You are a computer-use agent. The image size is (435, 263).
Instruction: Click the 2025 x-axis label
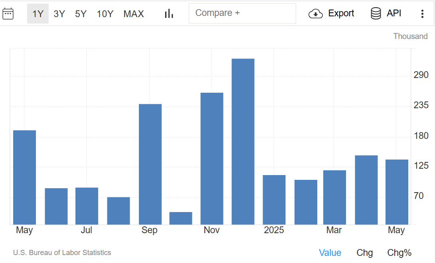point(274,230)
